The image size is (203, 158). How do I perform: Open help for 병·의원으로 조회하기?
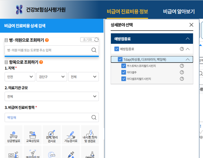(x=47, y=40)
